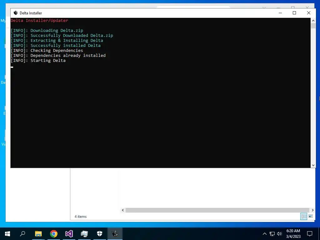Click "Extracting & Installing Delta" log line

click(67, 40)
